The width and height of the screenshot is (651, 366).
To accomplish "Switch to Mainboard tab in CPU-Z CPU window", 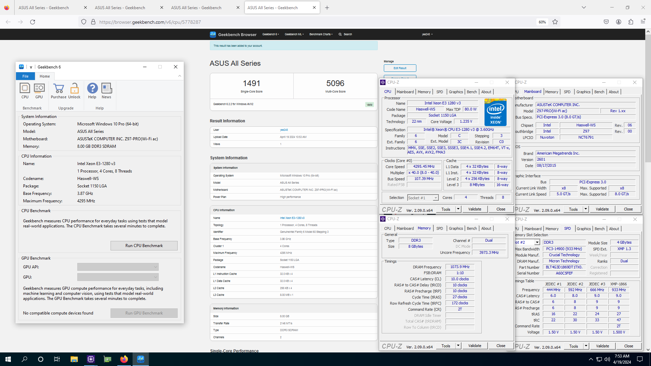I will click(405, 92).
